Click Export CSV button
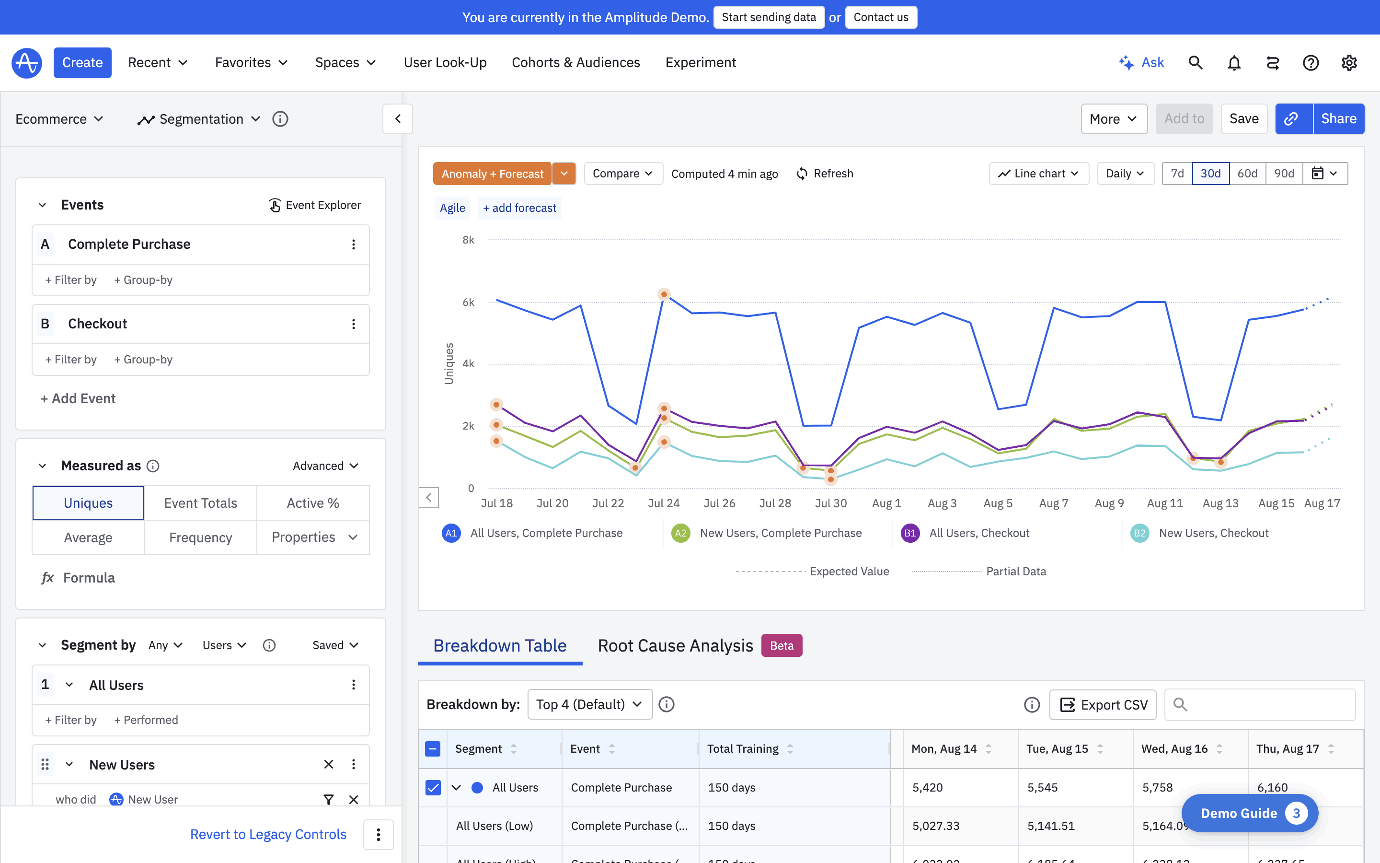 coord(1103,704)
